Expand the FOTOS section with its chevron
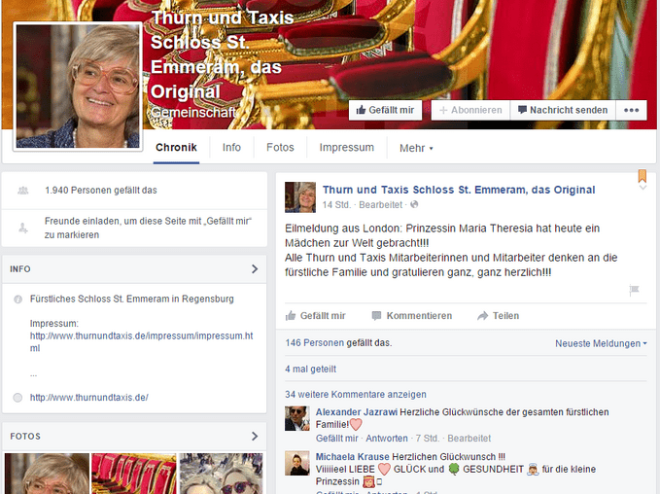 click(255, 437)
